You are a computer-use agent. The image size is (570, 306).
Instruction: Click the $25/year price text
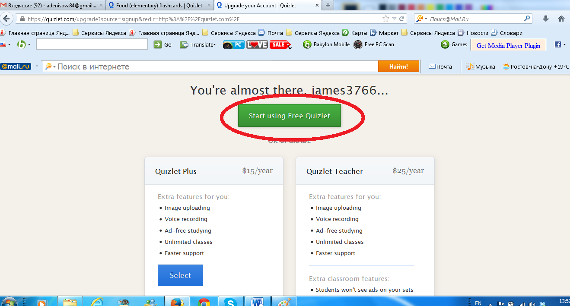[x=408, y=170]
